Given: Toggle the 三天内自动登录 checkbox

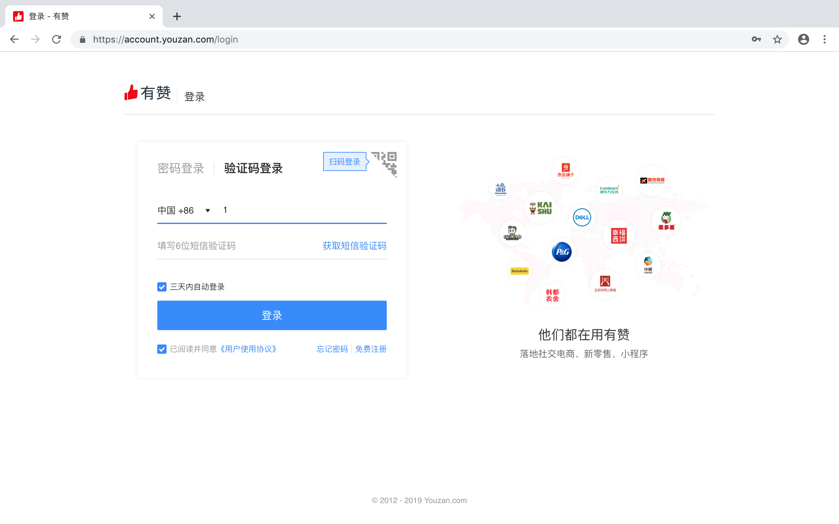Looking at the screenshot, I should coord(161,287).
